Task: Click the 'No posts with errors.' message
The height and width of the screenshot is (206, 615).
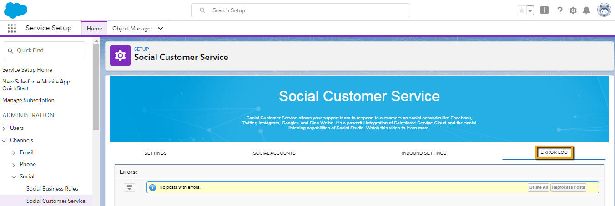Action: (x=180, y=187)
